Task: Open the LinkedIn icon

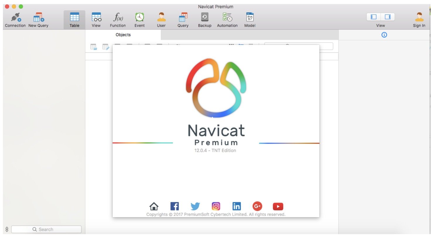Action: tap(237, 206)
